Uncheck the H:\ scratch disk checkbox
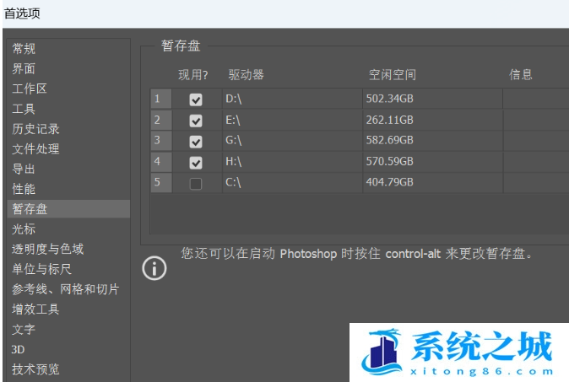 coord(196,163)
